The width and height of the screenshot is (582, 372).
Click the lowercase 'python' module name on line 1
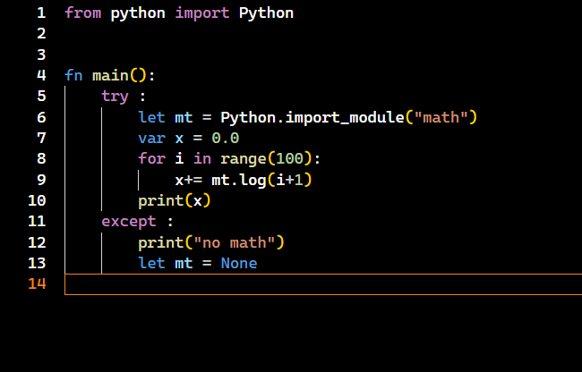coord(138,13)
